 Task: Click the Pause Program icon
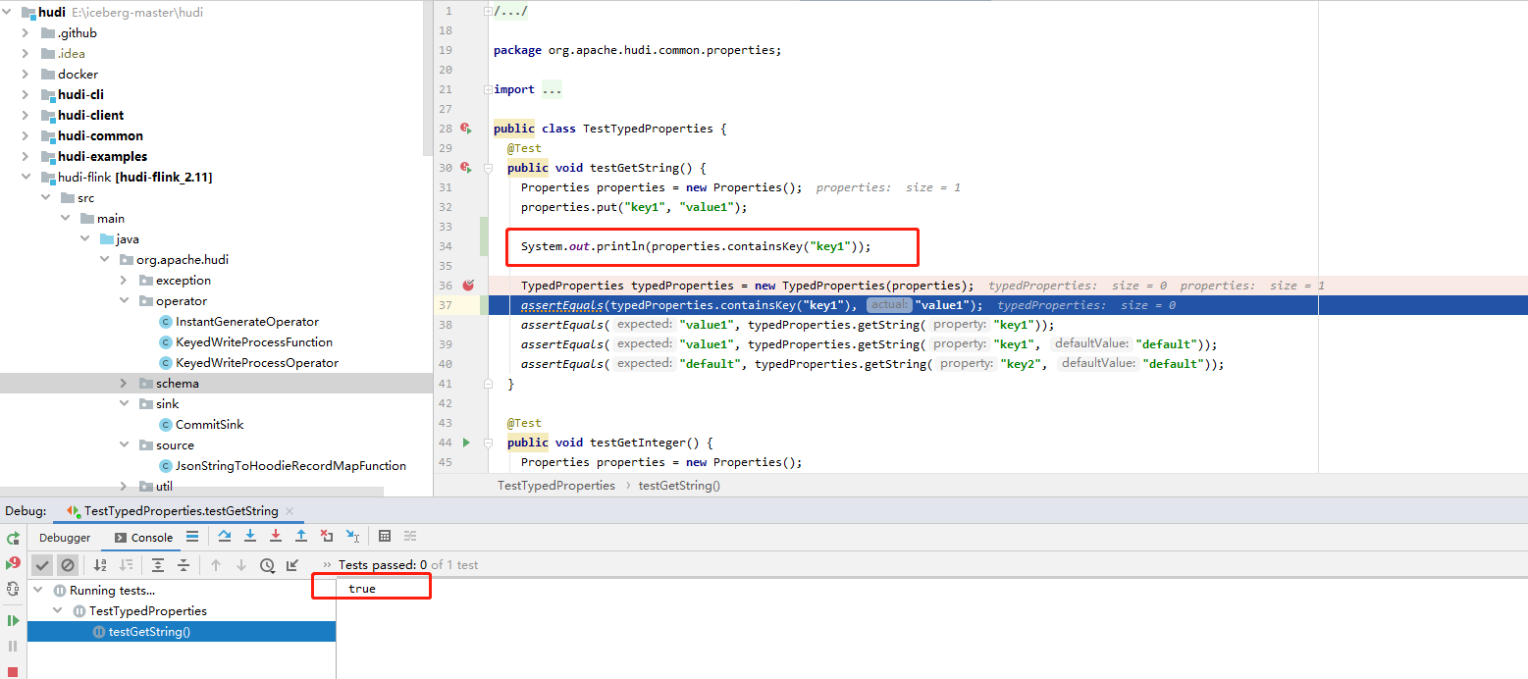coord(13,646)
